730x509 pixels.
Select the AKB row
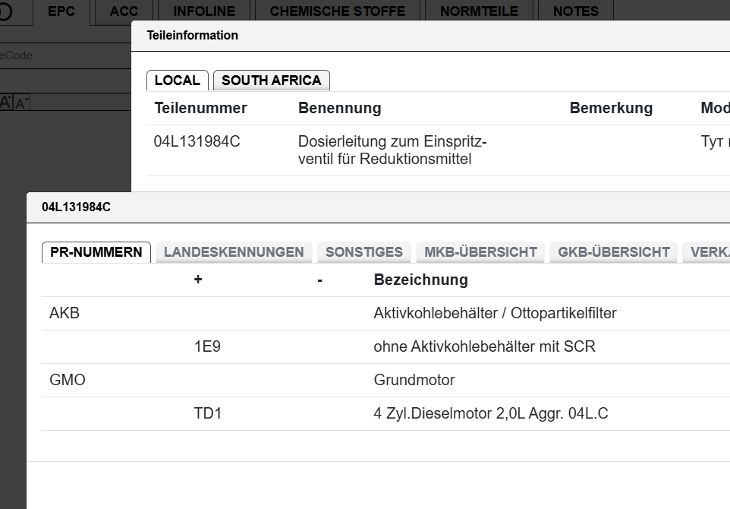386,313
